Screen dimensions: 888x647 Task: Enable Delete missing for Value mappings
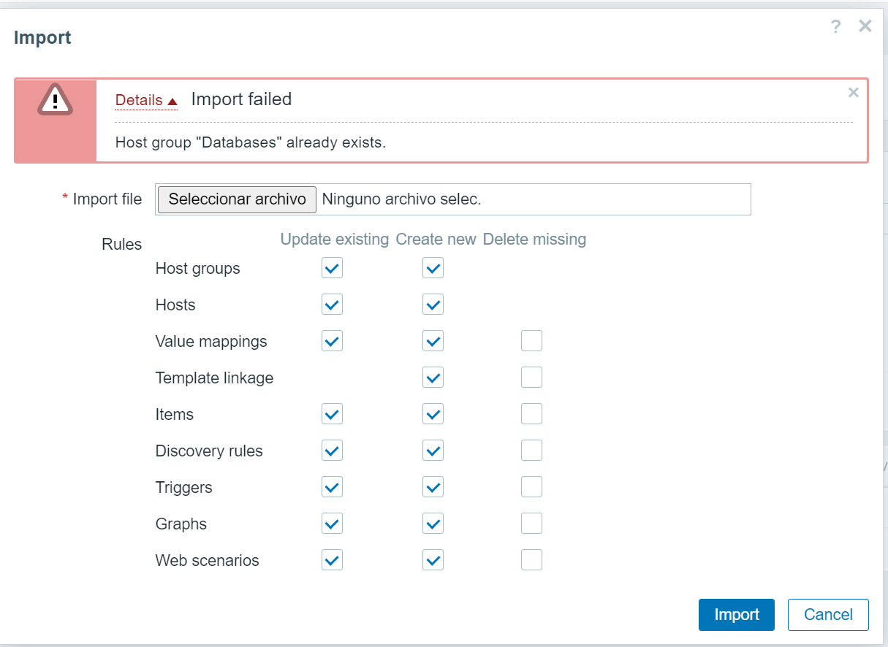(x=531, y=342)
